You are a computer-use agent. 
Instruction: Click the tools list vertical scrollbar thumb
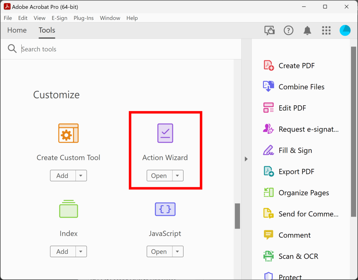coord(237,216)
